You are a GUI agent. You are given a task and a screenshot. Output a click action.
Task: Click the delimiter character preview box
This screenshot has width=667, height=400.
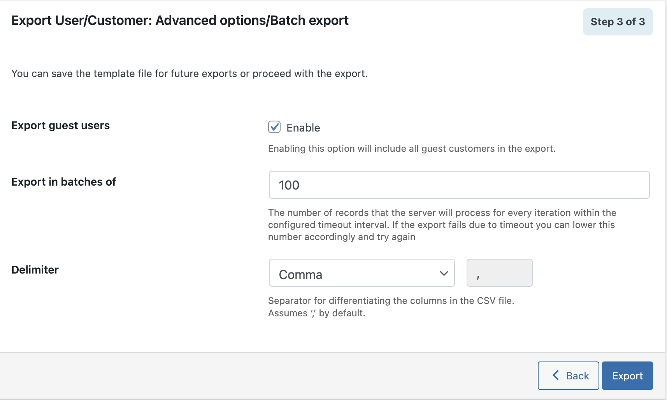tap(499, 273)
